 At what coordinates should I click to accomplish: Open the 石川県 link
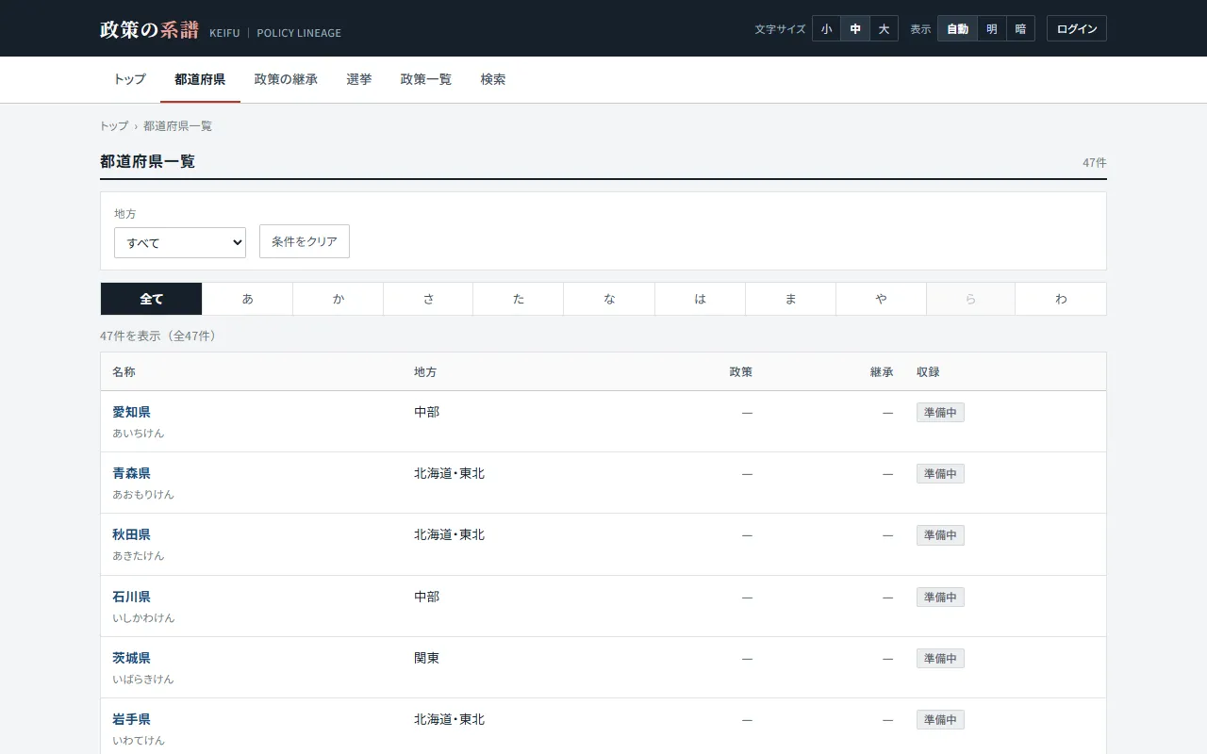131,597
